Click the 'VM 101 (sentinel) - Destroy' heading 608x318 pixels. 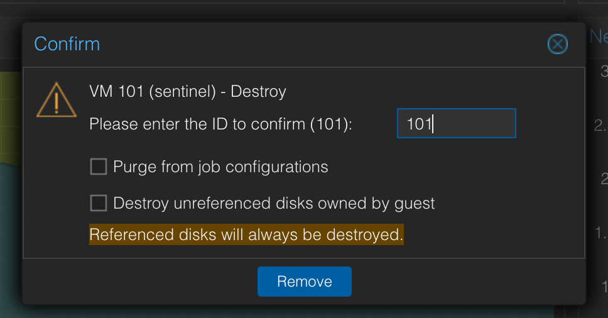point(188,92)
